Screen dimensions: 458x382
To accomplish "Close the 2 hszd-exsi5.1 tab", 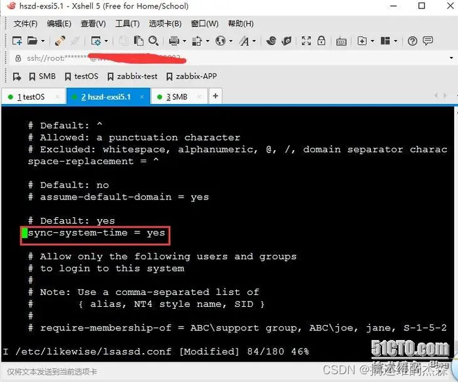I will tap(142, 97).
